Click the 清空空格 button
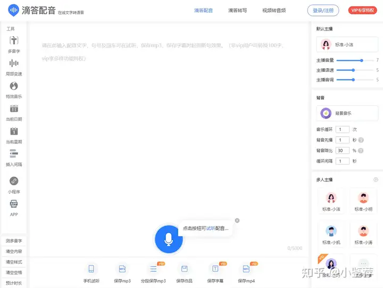 click(14, 273)
